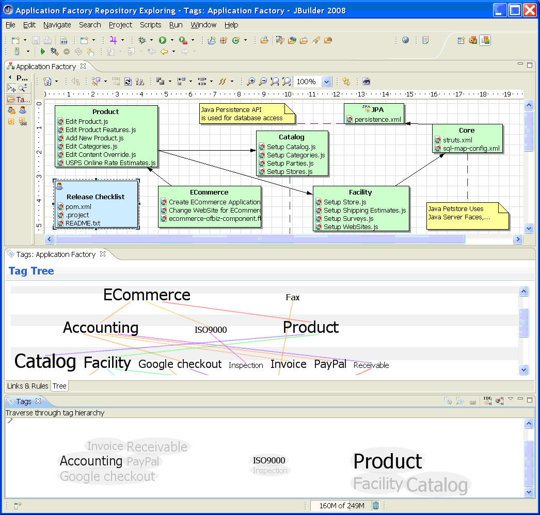Open the Navigate menu
Viewport: 540px width, 515px height.
[57, 25]
